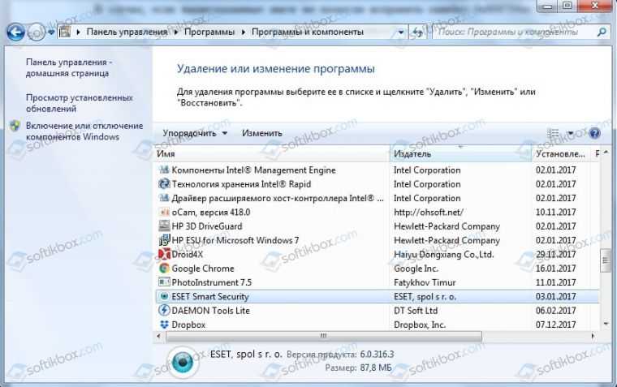Click vertical scrollbar down arrow of list

(x=606, y=324)
